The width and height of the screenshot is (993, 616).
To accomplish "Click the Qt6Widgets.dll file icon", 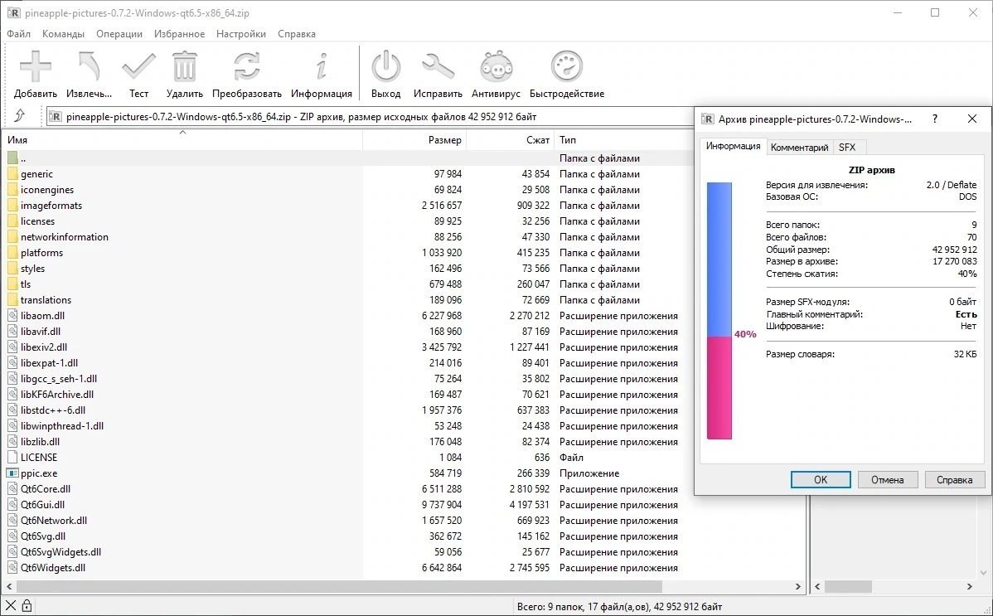I will [x=12, y=567].
